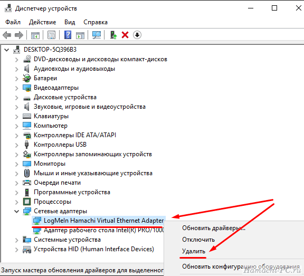
Task: Click the Контроллеры USB plug icon
Action: tap(27, 145)
